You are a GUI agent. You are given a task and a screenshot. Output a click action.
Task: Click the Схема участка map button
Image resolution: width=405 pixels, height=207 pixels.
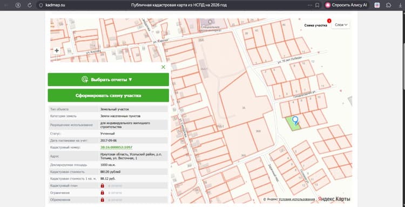[x=315, y=25]
